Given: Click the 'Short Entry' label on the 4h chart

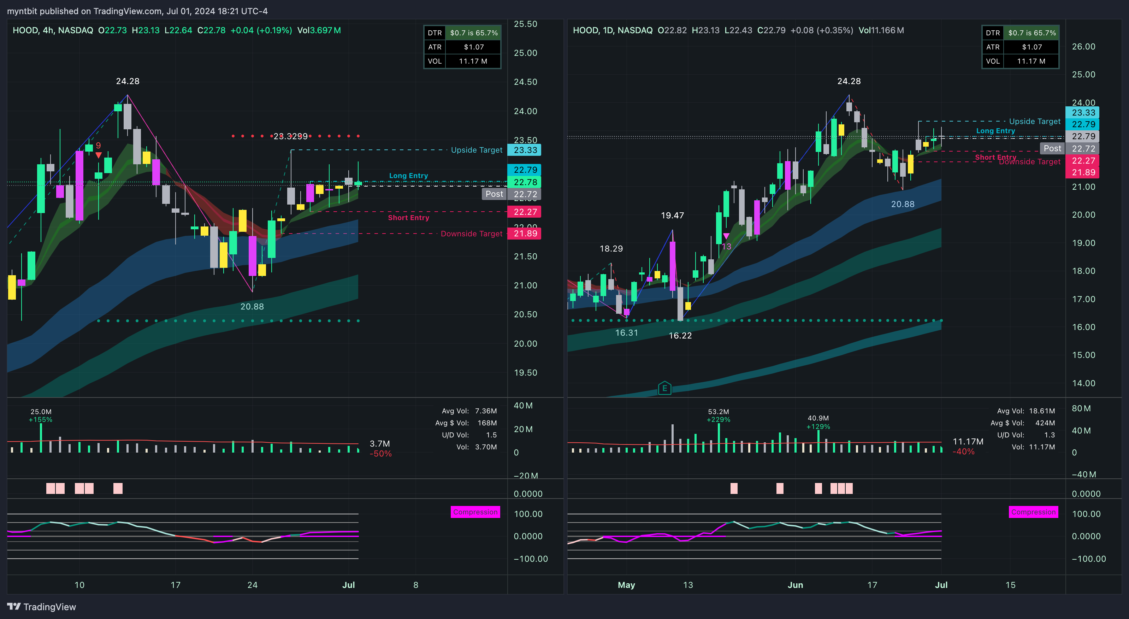Looking at the screenshot, I should pos(408,218).
